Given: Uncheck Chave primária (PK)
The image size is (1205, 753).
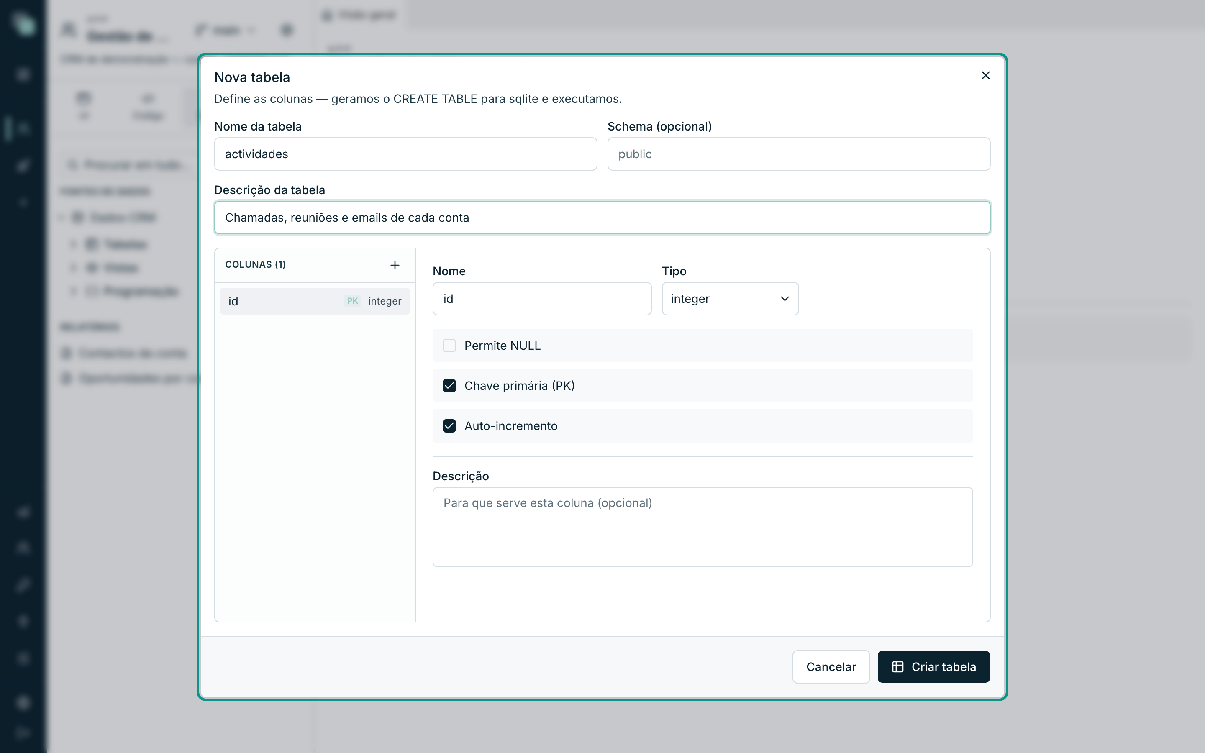Looking at the screenshot, I should click(449, 385).
